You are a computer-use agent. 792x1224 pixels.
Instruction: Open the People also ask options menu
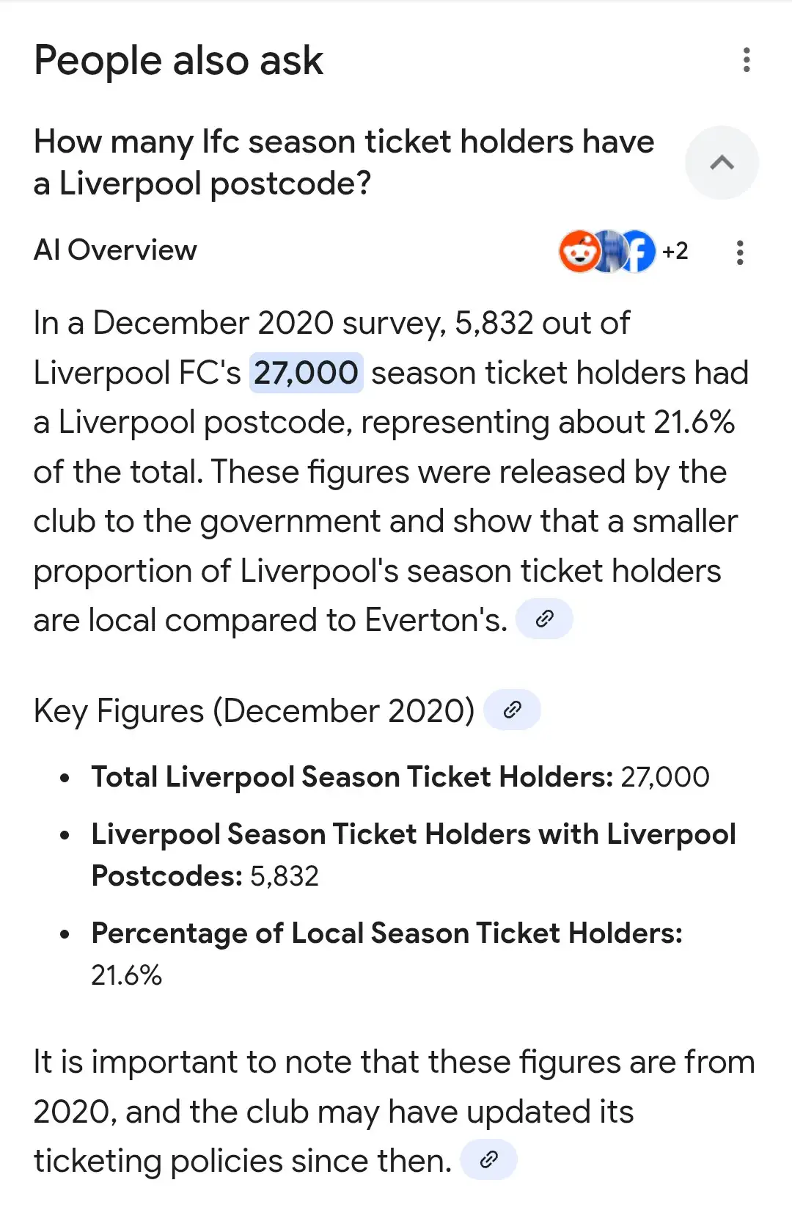(x=747, y=60)
